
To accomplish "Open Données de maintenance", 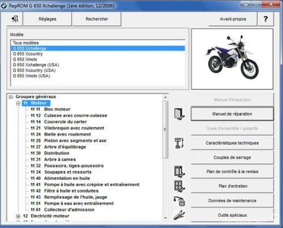I will 232,201.
